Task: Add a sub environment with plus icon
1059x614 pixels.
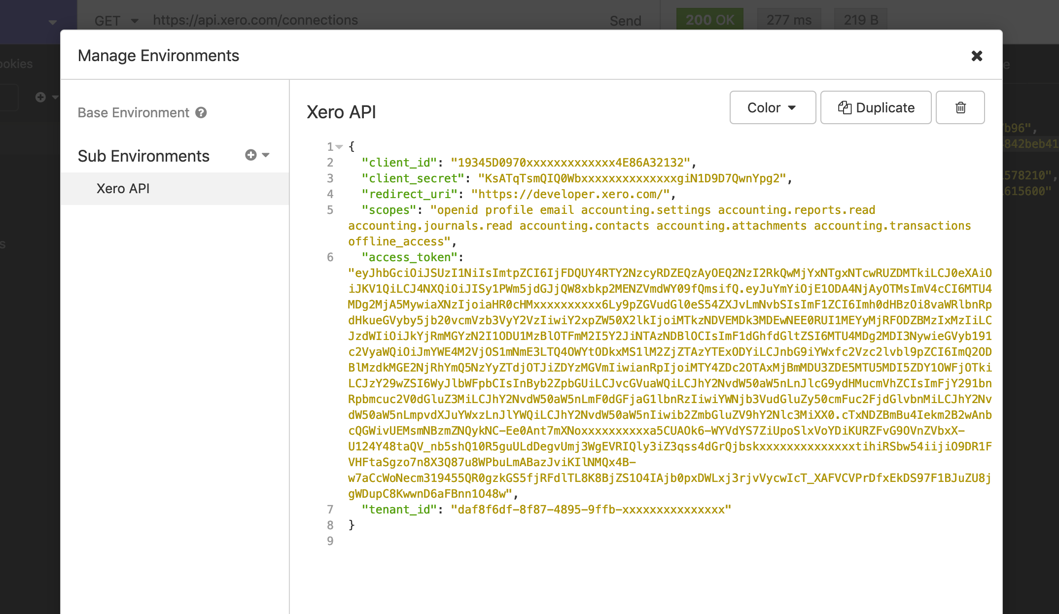Action: tap(250, 155)
